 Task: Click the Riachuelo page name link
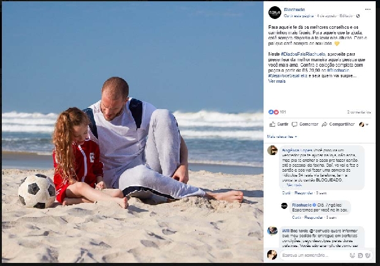coord(294,10)
